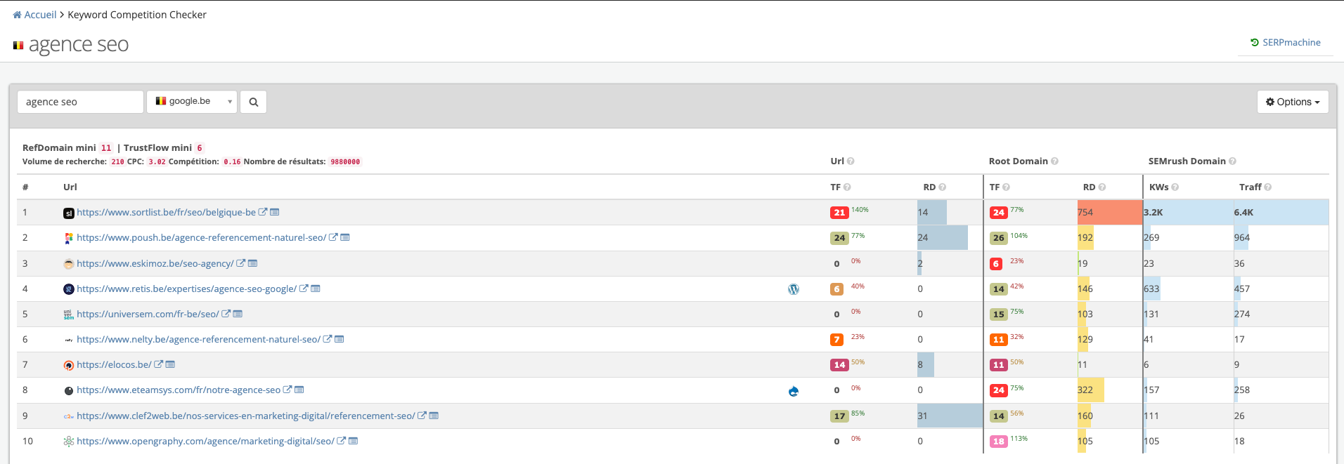Click the Drupal icon on eteamsys.com row
The height and width of the screenshot is (464, 1344).
[794, 391]
